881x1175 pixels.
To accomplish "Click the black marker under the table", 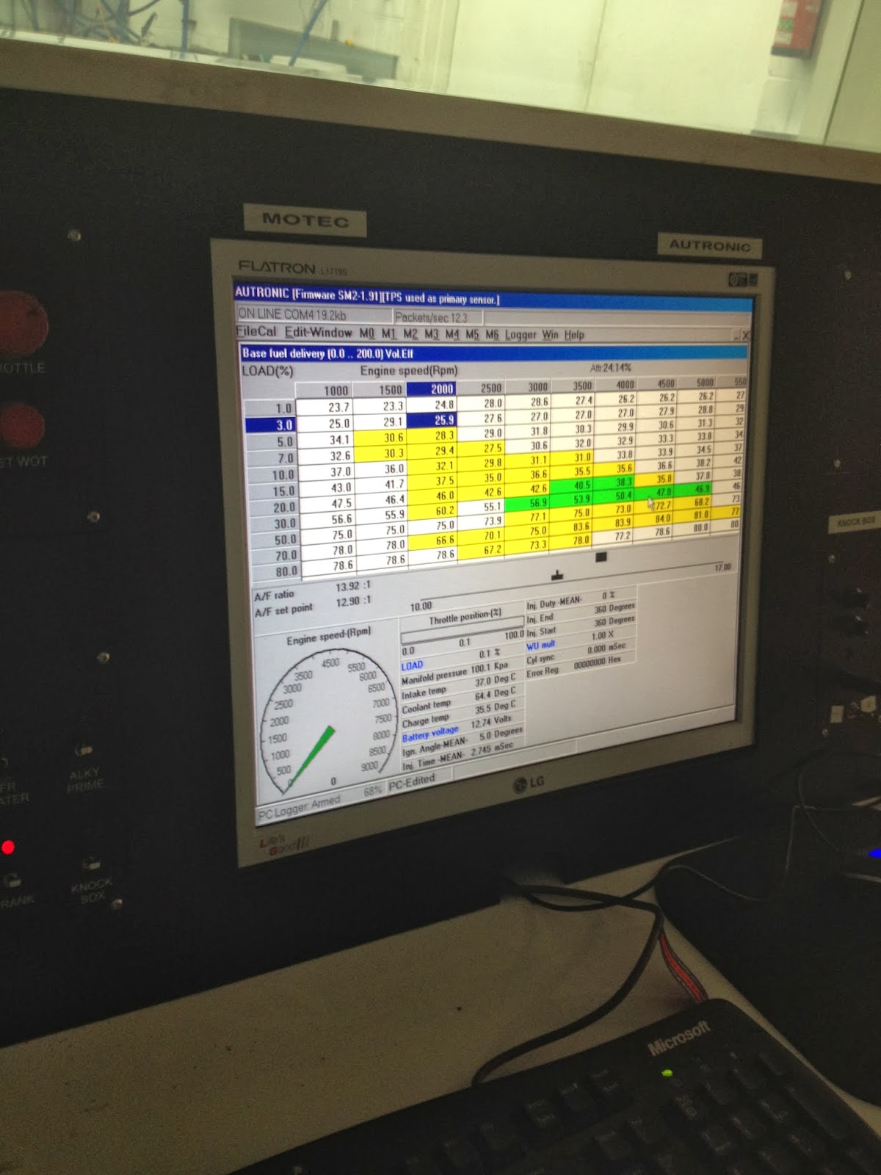I will tap(601, 557).
